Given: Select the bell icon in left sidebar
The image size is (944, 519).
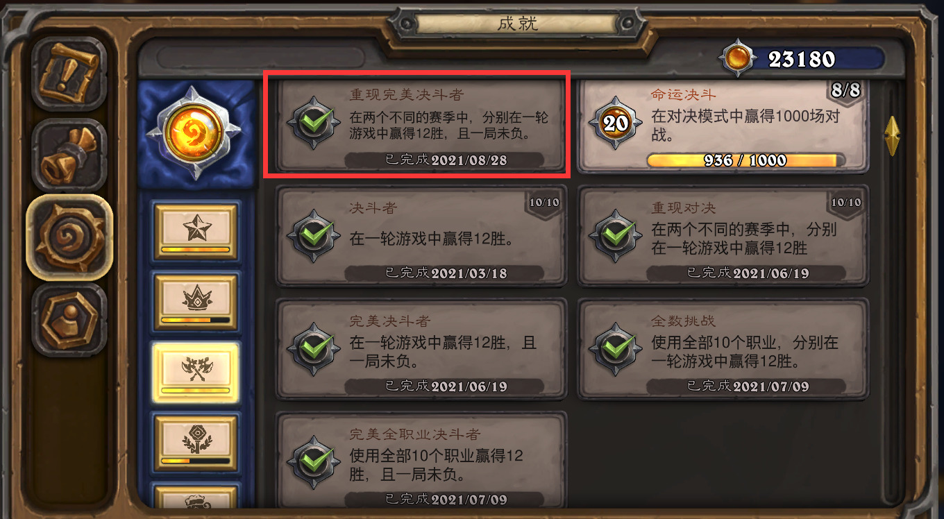Looking at the screenshot, I should pyautogui.click(x=69, y=155).
